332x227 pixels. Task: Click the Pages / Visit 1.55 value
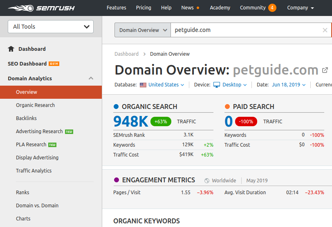pos(186,193)
